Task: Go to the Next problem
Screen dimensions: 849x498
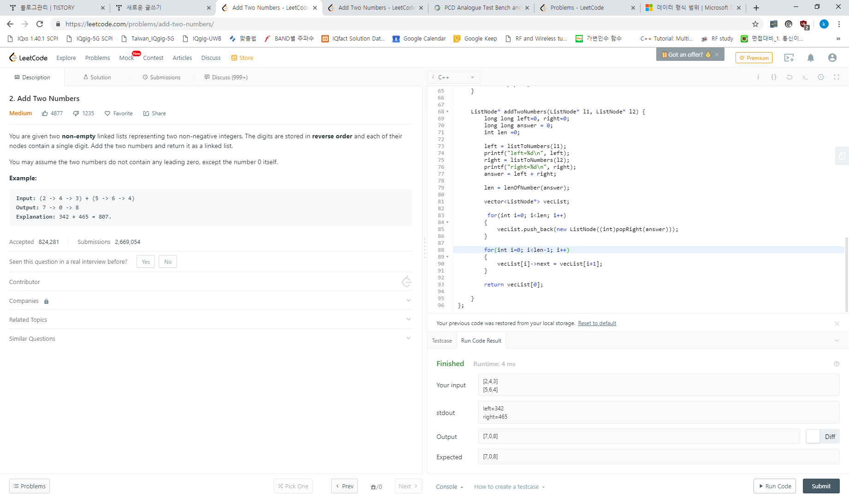Action: click(x=408, y=486)
